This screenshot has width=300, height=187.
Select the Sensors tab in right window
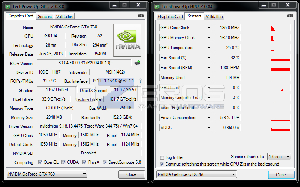194,16
